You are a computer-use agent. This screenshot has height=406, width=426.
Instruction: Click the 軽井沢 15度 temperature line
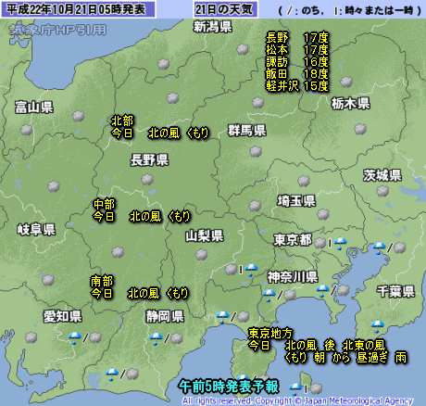tap(297, 85)
